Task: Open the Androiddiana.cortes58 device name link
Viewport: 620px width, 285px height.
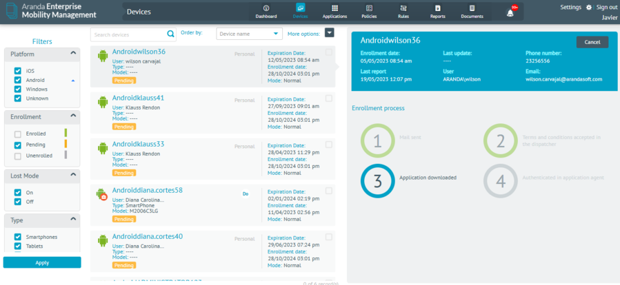Action: (148, 190)
